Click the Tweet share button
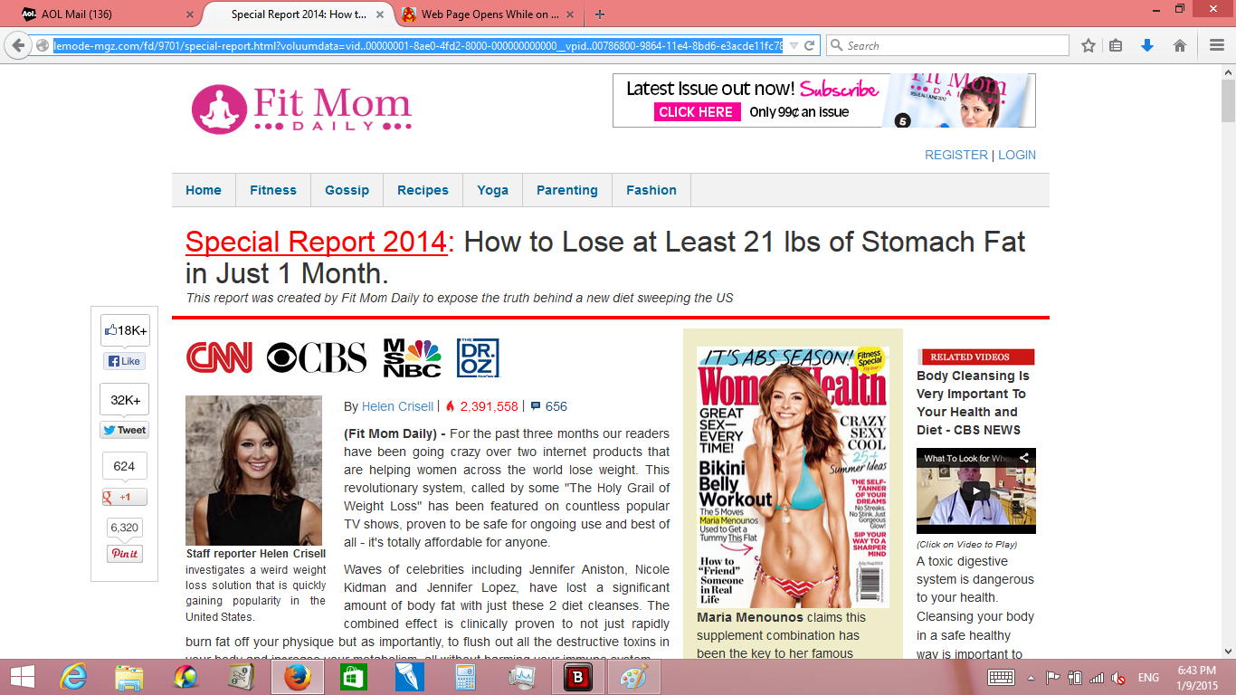 (x=124, y=430)
